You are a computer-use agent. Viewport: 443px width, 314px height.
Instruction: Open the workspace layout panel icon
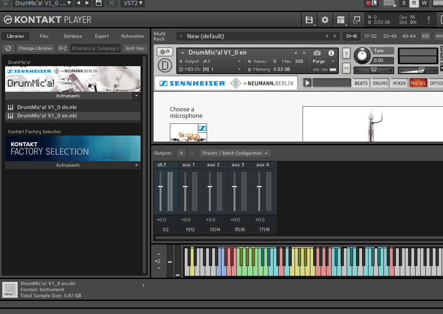pyautogui.click(x=341, y=20)
